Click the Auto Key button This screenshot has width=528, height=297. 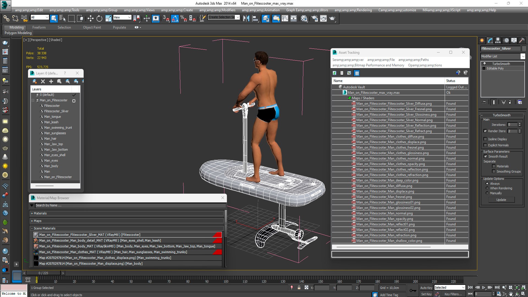[x=426, y=288]
